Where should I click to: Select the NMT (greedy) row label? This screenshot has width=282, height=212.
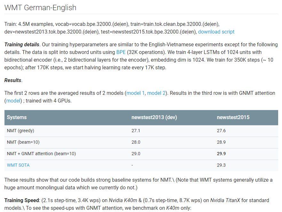pyautogui.click(x=20, y=131)
